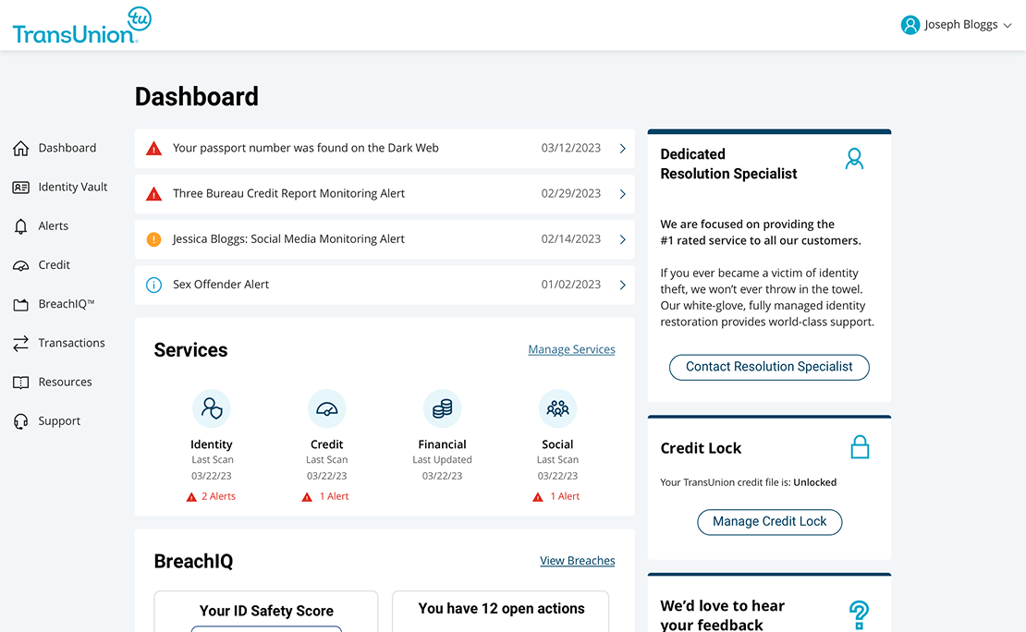This screenshot has height=632, width=1026.
Task: Click the Credit gauge icon in sidebar
Action: coord(21,265)
